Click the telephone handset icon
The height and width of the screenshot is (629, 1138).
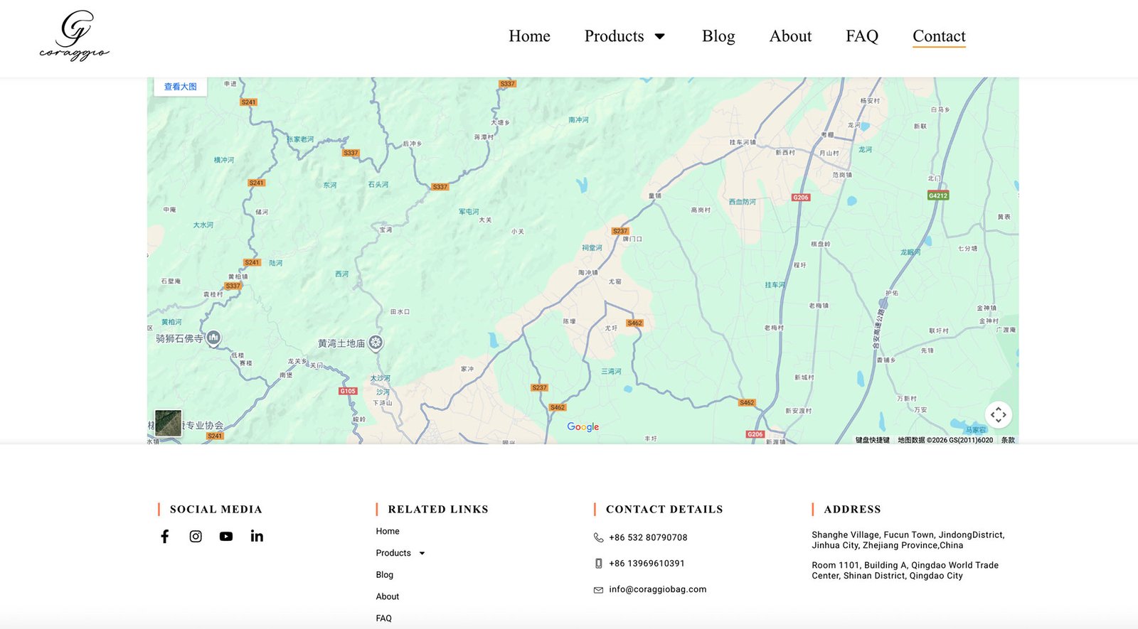(598, 537)
